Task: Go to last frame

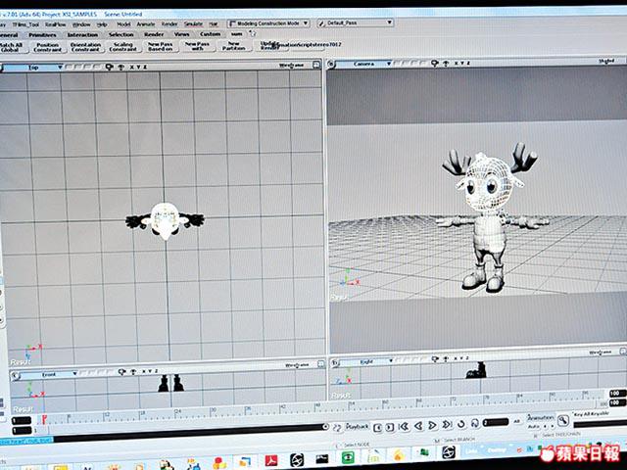Action: click(x=447, y=425)
